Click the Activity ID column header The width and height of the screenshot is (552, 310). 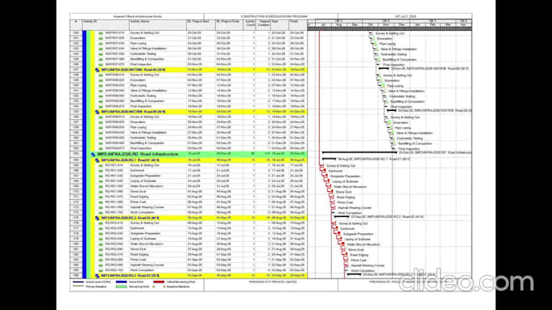click(x=106, y=24)
